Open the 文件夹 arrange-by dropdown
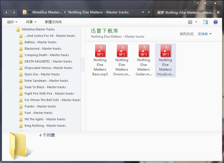The image size is (224, 163). (204, 34)
